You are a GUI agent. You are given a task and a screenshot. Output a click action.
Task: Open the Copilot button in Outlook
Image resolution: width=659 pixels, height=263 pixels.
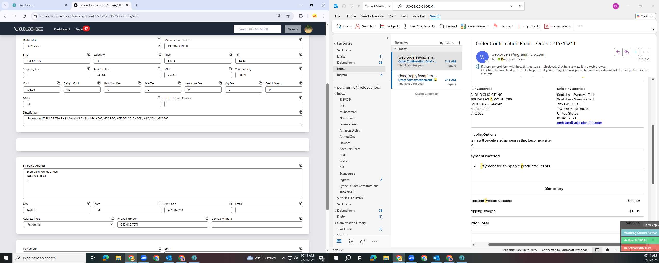[x=646, y=16]
